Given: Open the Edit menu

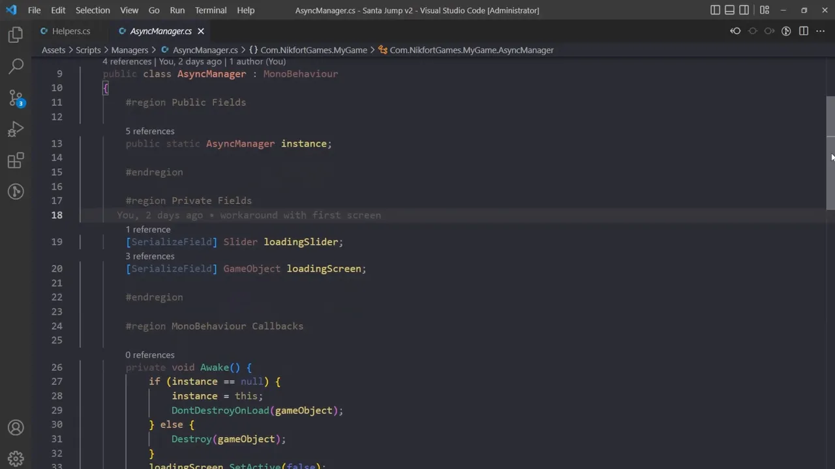Looking at the screenshot, I should pyautogui.click(x=58, y=10).
